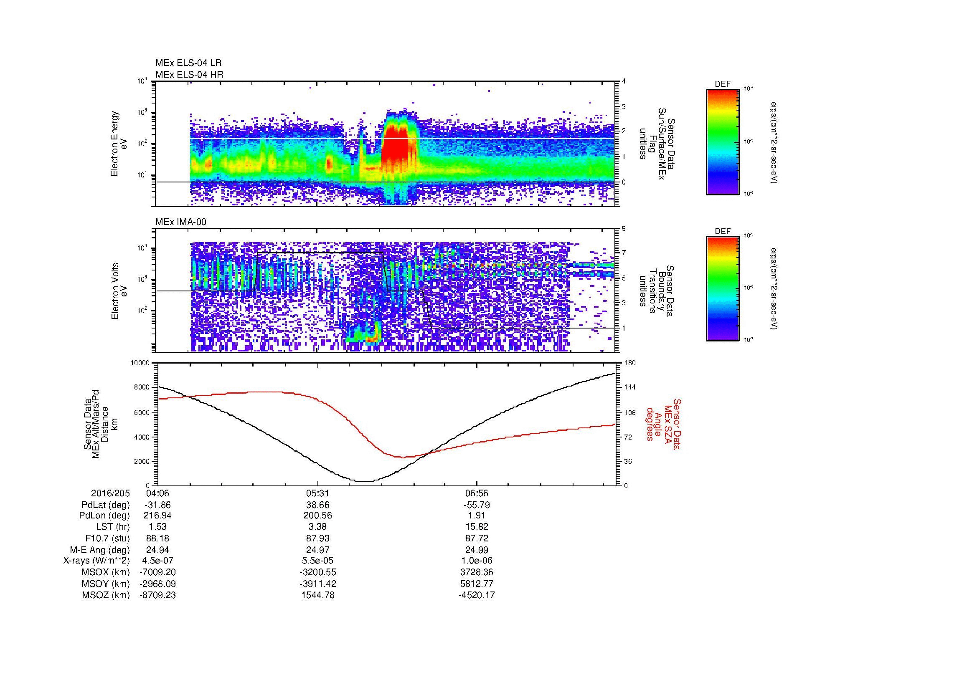The height and width of the screenshot is (690, 977).
Task: Click the date label '2016/205'
Action: pos(110,493)
